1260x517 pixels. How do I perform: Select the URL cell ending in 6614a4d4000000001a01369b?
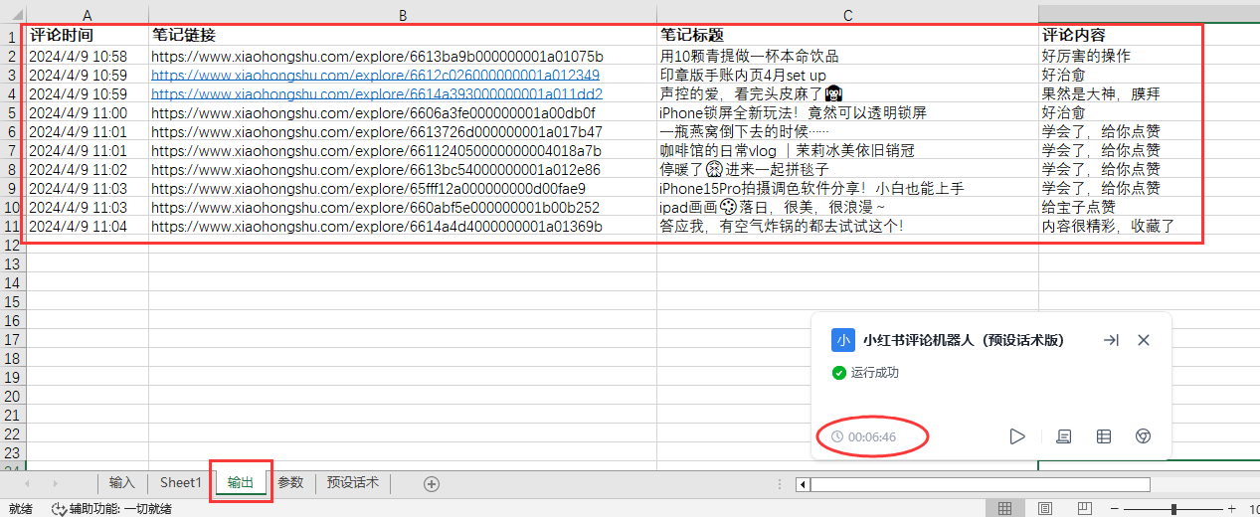[403, 226]
